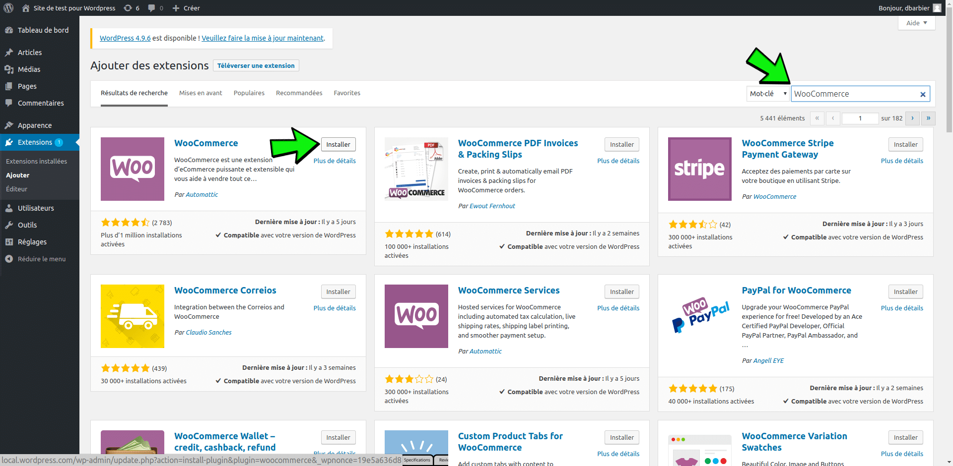The height and width of the screenshot is (466, 953).
Task: Click the Outils wrench icon
Action: [9, 225]
